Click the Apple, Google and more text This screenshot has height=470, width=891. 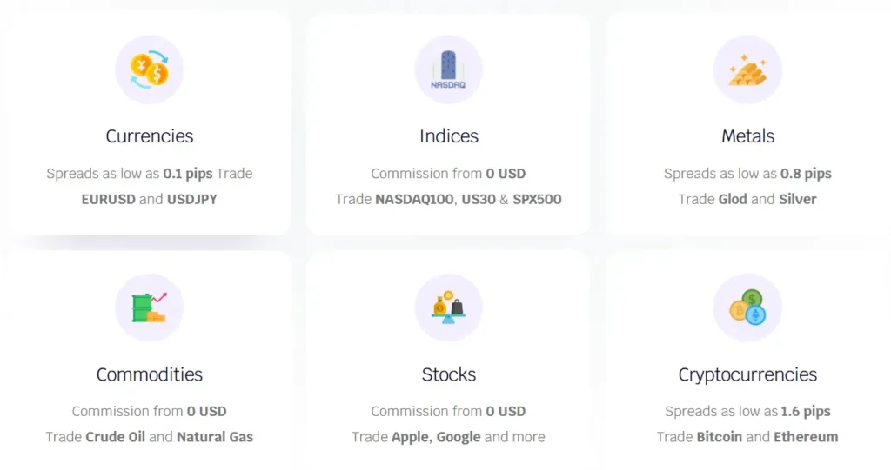(468, 437)
